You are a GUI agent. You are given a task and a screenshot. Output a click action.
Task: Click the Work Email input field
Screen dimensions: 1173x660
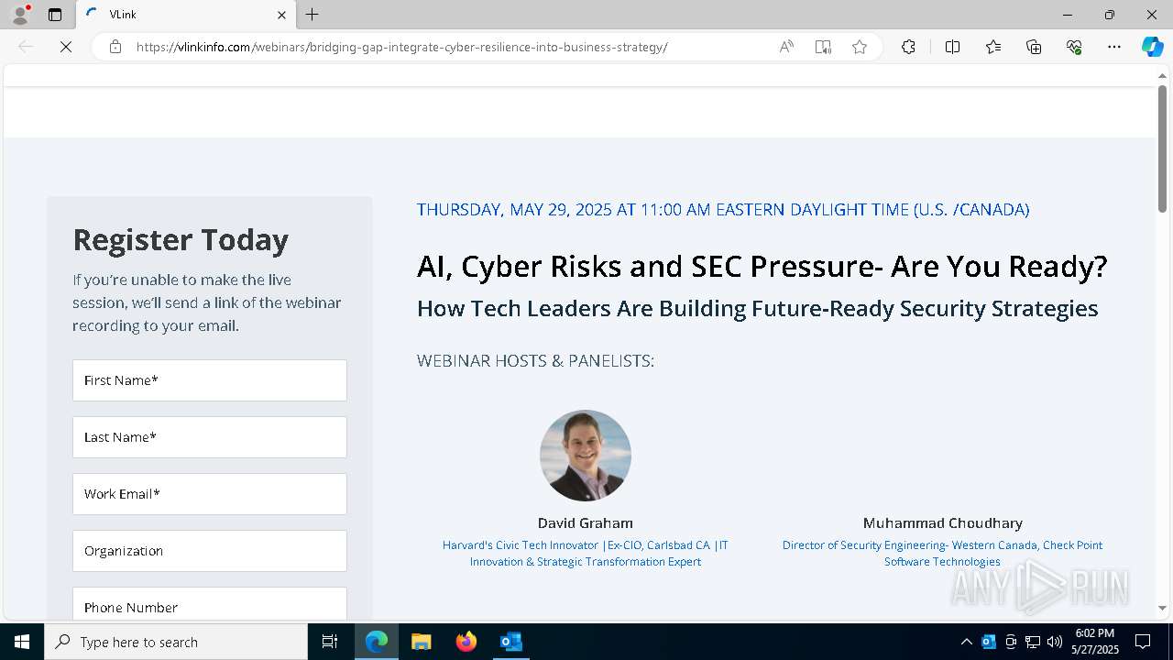pyautogui.click(x=210, y=494)
